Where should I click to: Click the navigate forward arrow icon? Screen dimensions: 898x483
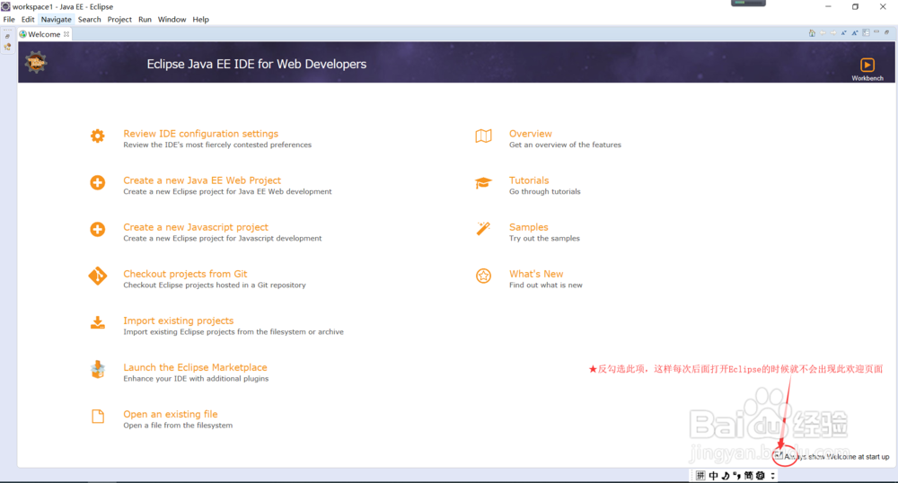tap(833, 32)
